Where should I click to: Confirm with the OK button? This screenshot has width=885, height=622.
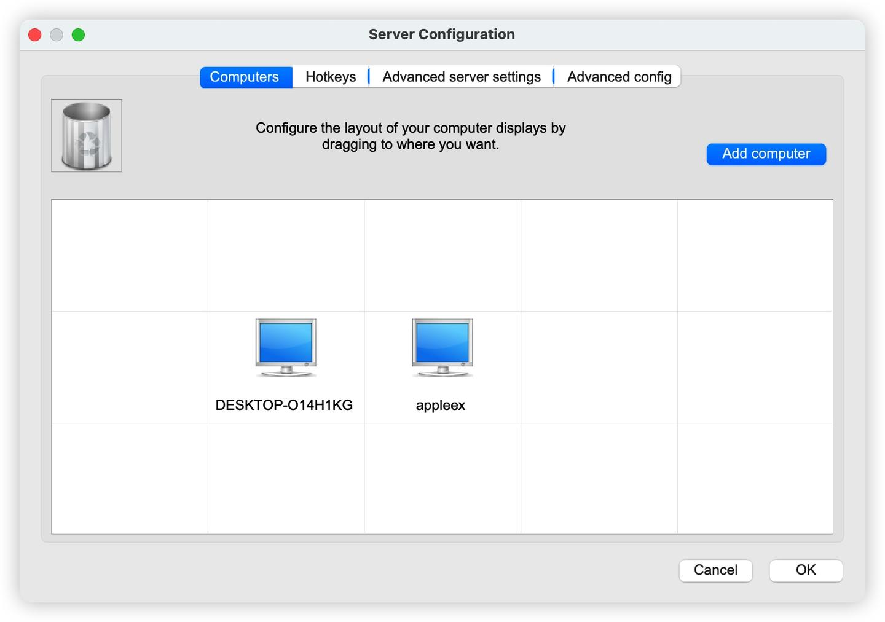tap(806, 570)
